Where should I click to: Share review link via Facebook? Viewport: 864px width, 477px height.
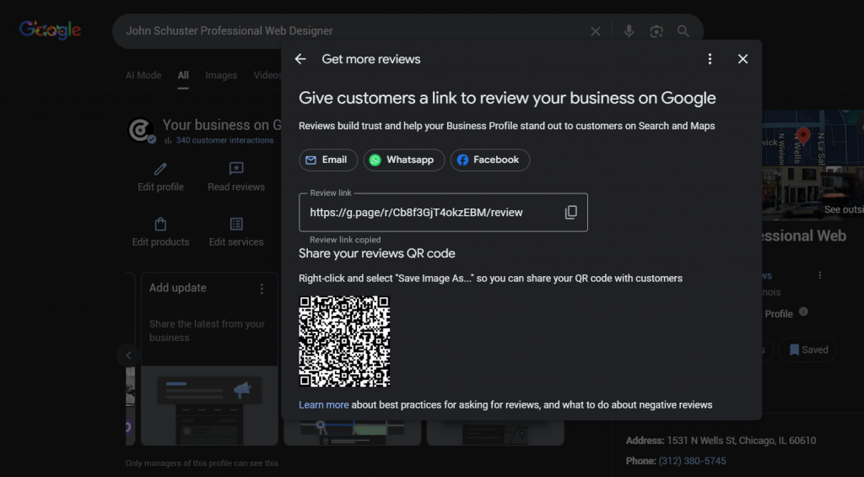[489, 160]
